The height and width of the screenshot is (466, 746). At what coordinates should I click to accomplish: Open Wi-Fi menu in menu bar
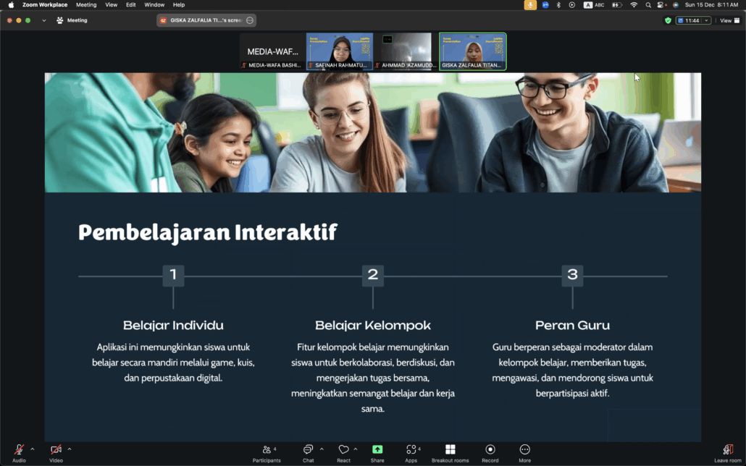[x=634, y=5]
